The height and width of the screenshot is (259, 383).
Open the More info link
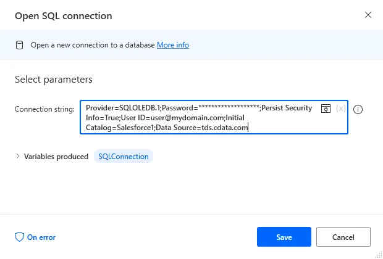tap(172, 45)
